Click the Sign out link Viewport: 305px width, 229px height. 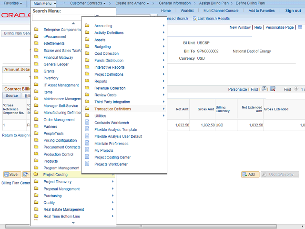click(x=293, y=10)
